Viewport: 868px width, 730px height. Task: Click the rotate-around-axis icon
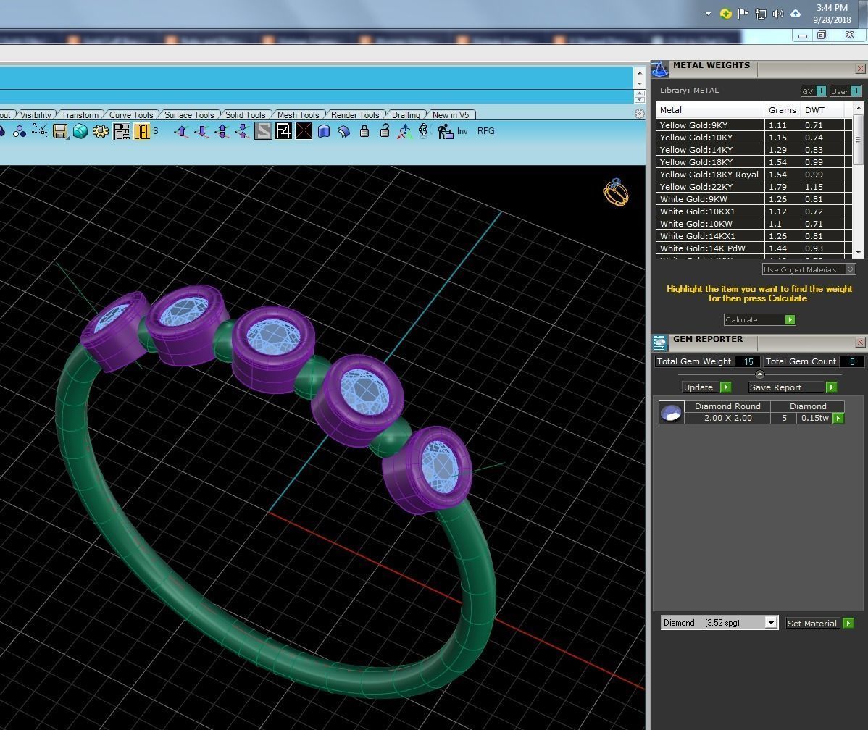click(424, 130)
